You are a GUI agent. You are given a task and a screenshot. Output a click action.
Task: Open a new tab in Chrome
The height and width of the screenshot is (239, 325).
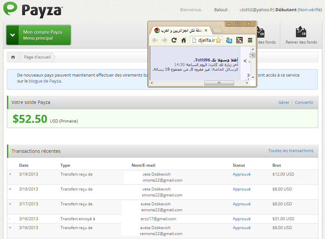(218, 31)
